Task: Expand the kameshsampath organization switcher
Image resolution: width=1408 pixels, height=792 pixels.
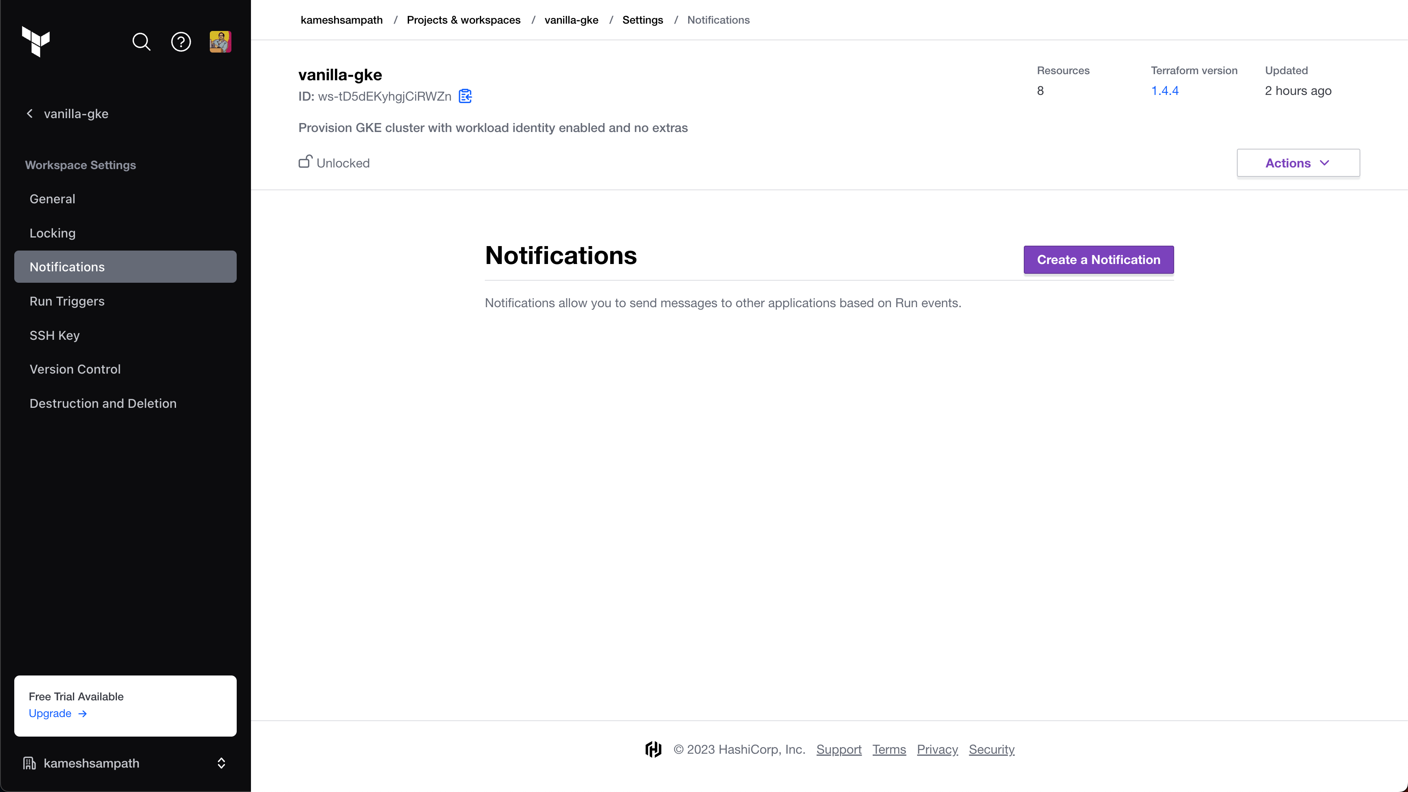Action: [x=221, y=763]
